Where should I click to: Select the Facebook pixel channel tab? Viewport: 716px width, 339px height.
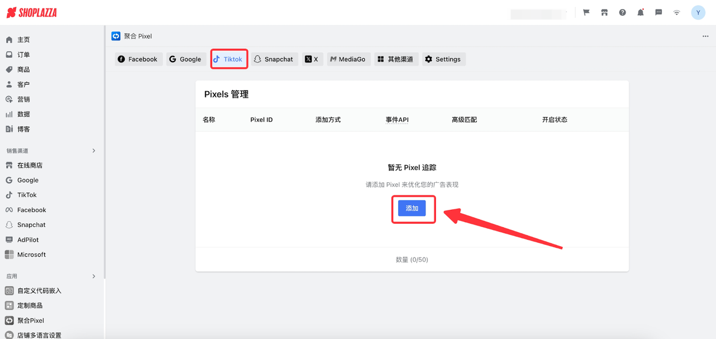(x=138, y=59)
